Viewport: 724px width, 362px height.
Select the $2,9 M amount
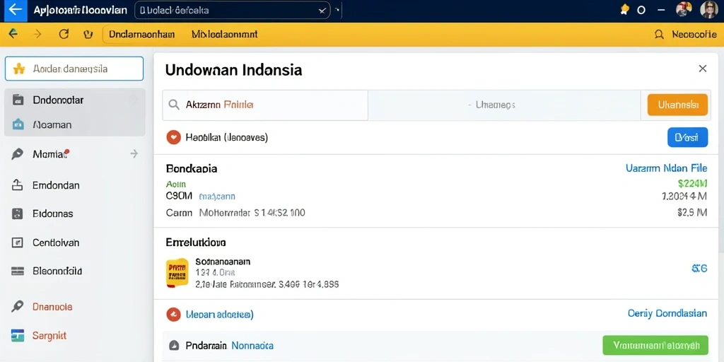pos(692,212)
